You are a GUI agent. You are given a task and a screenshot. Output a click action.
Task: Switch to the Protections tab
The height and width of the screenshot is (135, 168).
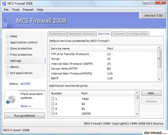57,34
